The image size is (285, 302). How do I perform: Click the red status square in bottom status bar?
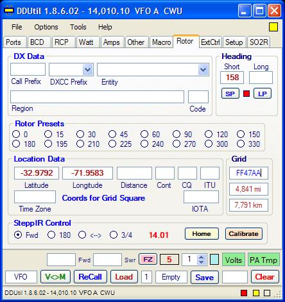pyautogui.click(x=244, y=293)
